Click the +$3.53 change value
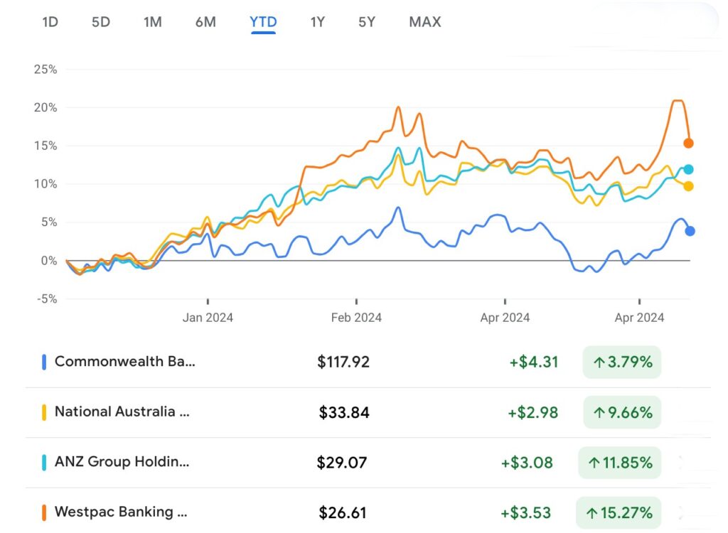The height and width of the screenshot is (533, 728). pos(525,512)
